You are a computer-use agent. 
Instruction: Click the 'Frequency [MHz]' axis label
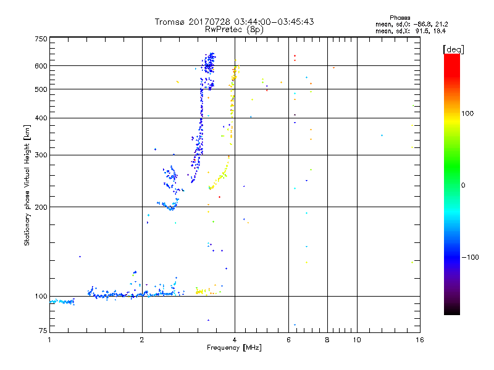coord(234,348)
